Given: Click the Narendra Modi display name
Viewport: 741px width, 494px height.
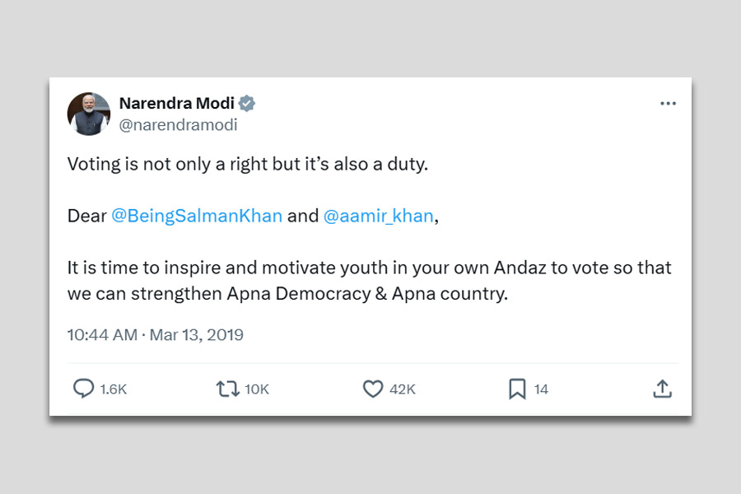Looking at the screenshot, I should pyautogui.click(x=176, y=104).
